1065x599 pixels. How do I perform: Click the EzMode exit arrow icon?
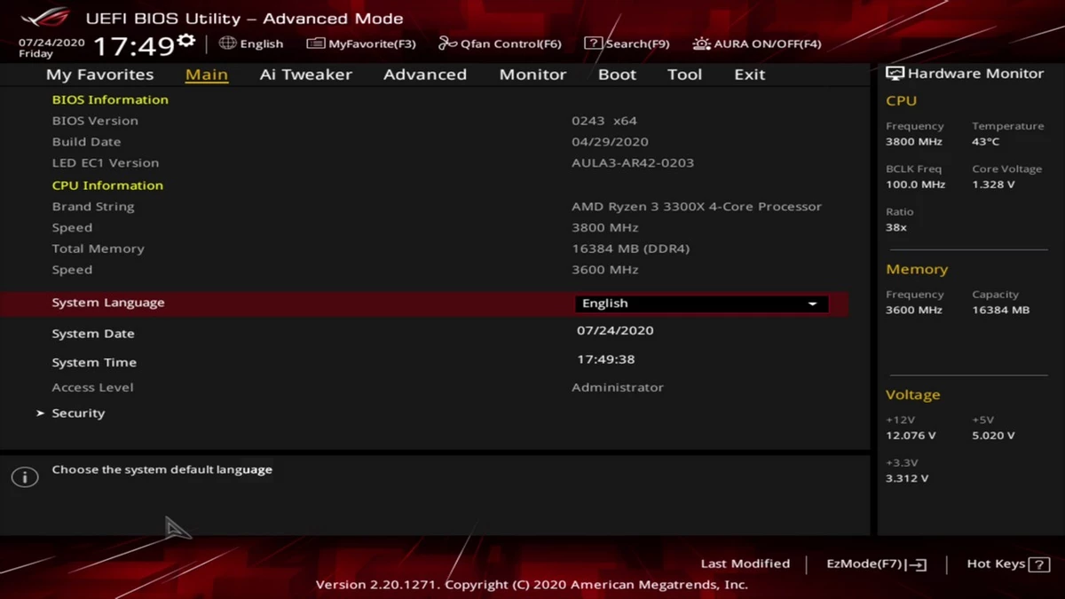click(918, 564)
